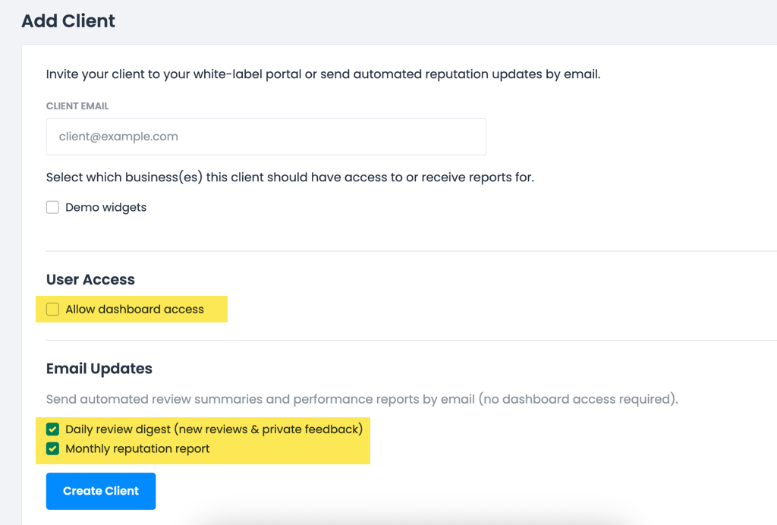Click the Daily review digest label
The image size is (777, 525).
click(x=212, y=429)
